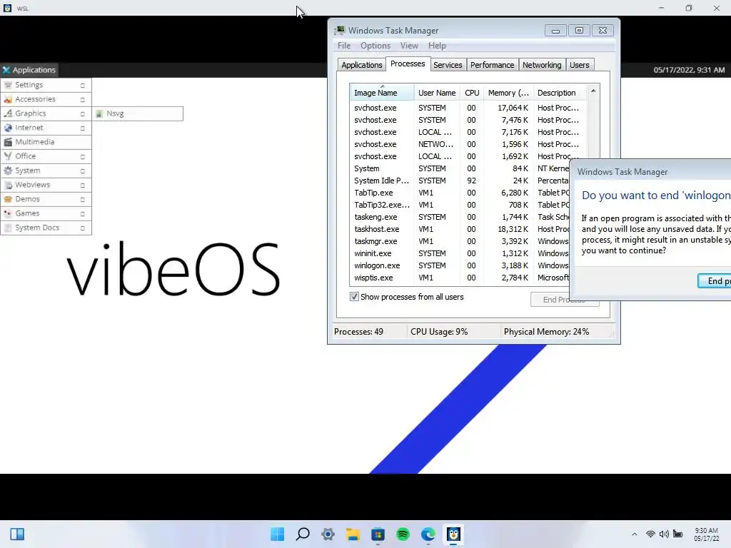Expand the System submenu arrow
Image resolution: width=731 pixels, height=548 pixels.
[83, 171]
